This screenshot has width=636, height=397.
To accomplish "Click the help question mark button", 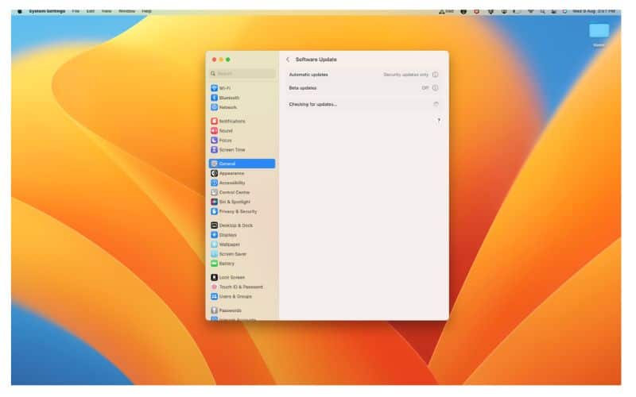I will click(x=438, y=120).
